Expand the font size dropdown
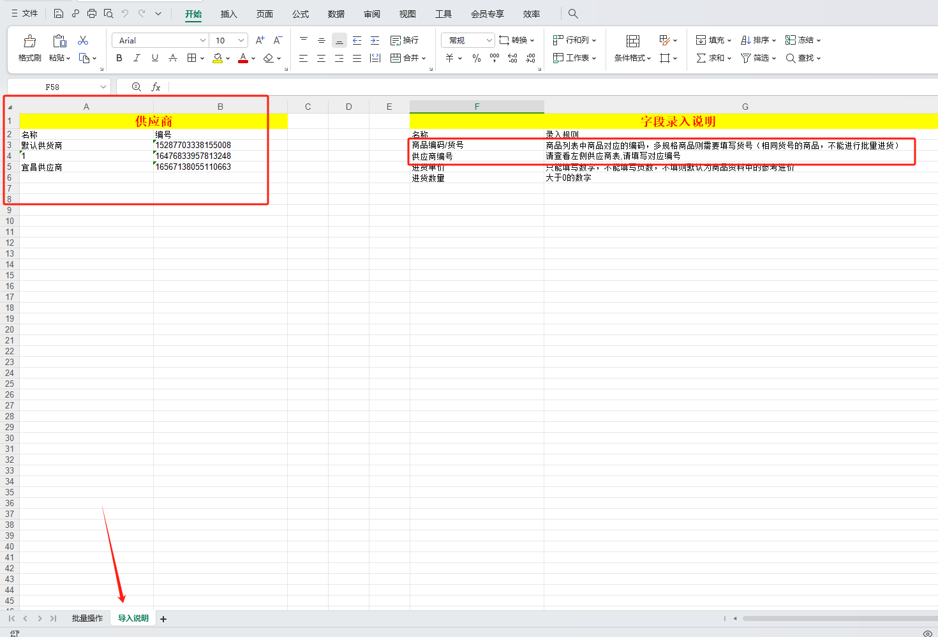Viewport: 938px width, 637px height. point(241,40)
